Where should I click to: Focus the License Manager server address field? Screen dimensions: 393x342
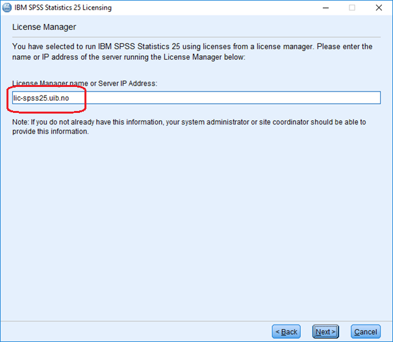click(196, 97)
